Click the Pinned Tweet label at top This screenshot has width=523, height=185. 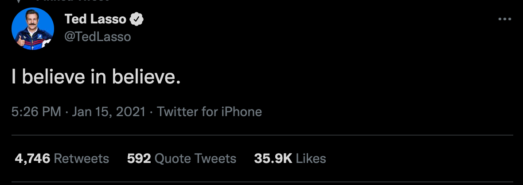pos(80,1)
